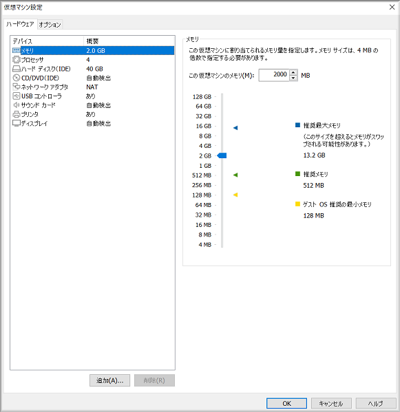
Task: Click the blue memory slider handle
Action: (x=222, y=155)
